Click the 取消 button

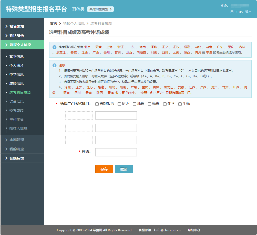click(x=124, y=169)
